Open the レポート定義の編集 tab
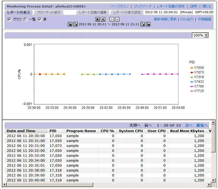Image resolution: width=218 pixels, height=189 pixels. [92, 12]
